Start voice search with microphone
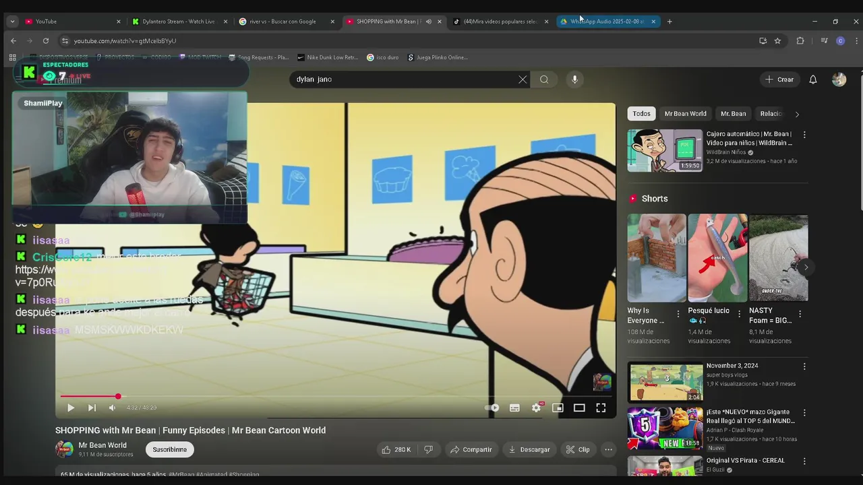The height and width of the screenshot is (485, 863). (574, 79)
